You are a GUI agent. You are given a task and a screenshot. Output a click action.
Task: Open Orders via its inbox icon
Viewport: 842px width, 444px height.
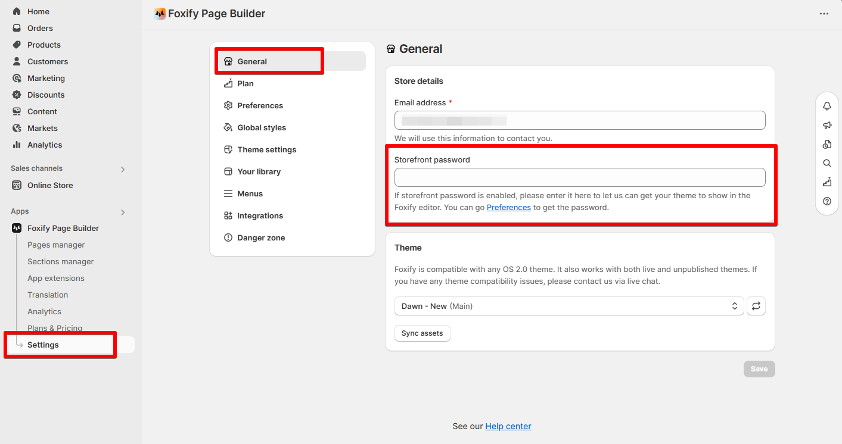(17, 28)
